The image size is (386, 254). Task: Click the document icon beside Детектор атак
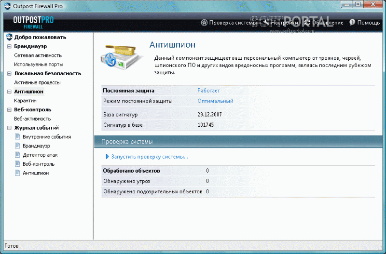[17, 155]
